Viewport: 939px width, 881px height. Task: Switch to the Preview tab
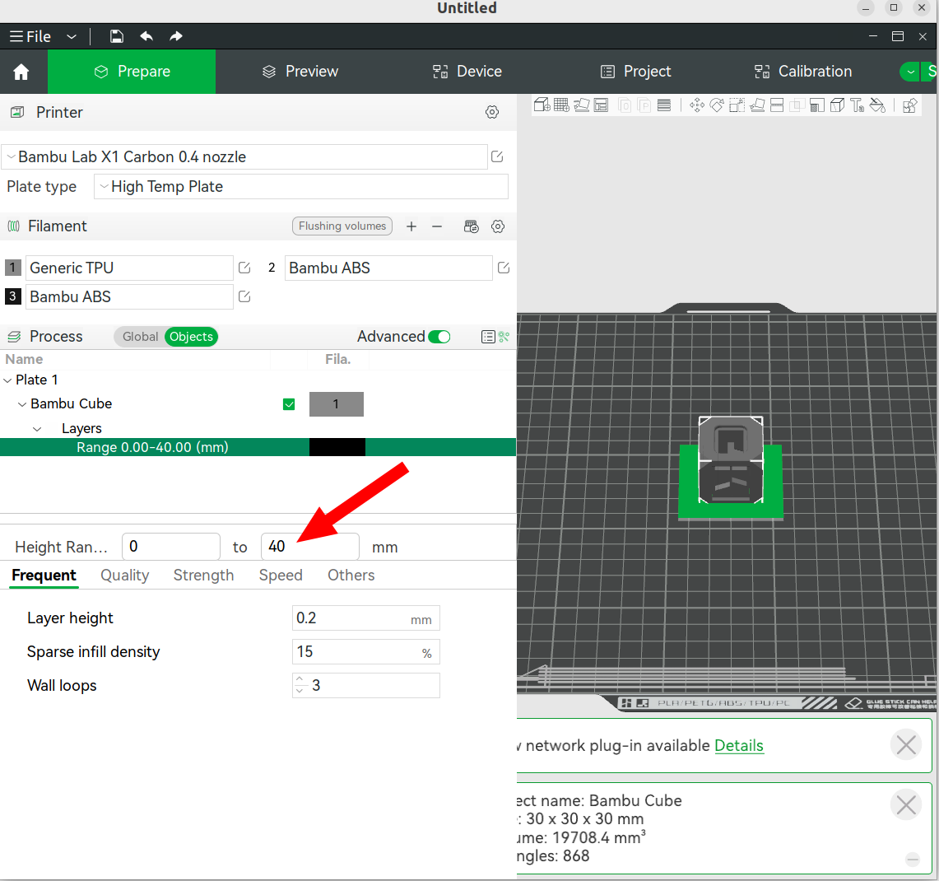click(300, 72)
